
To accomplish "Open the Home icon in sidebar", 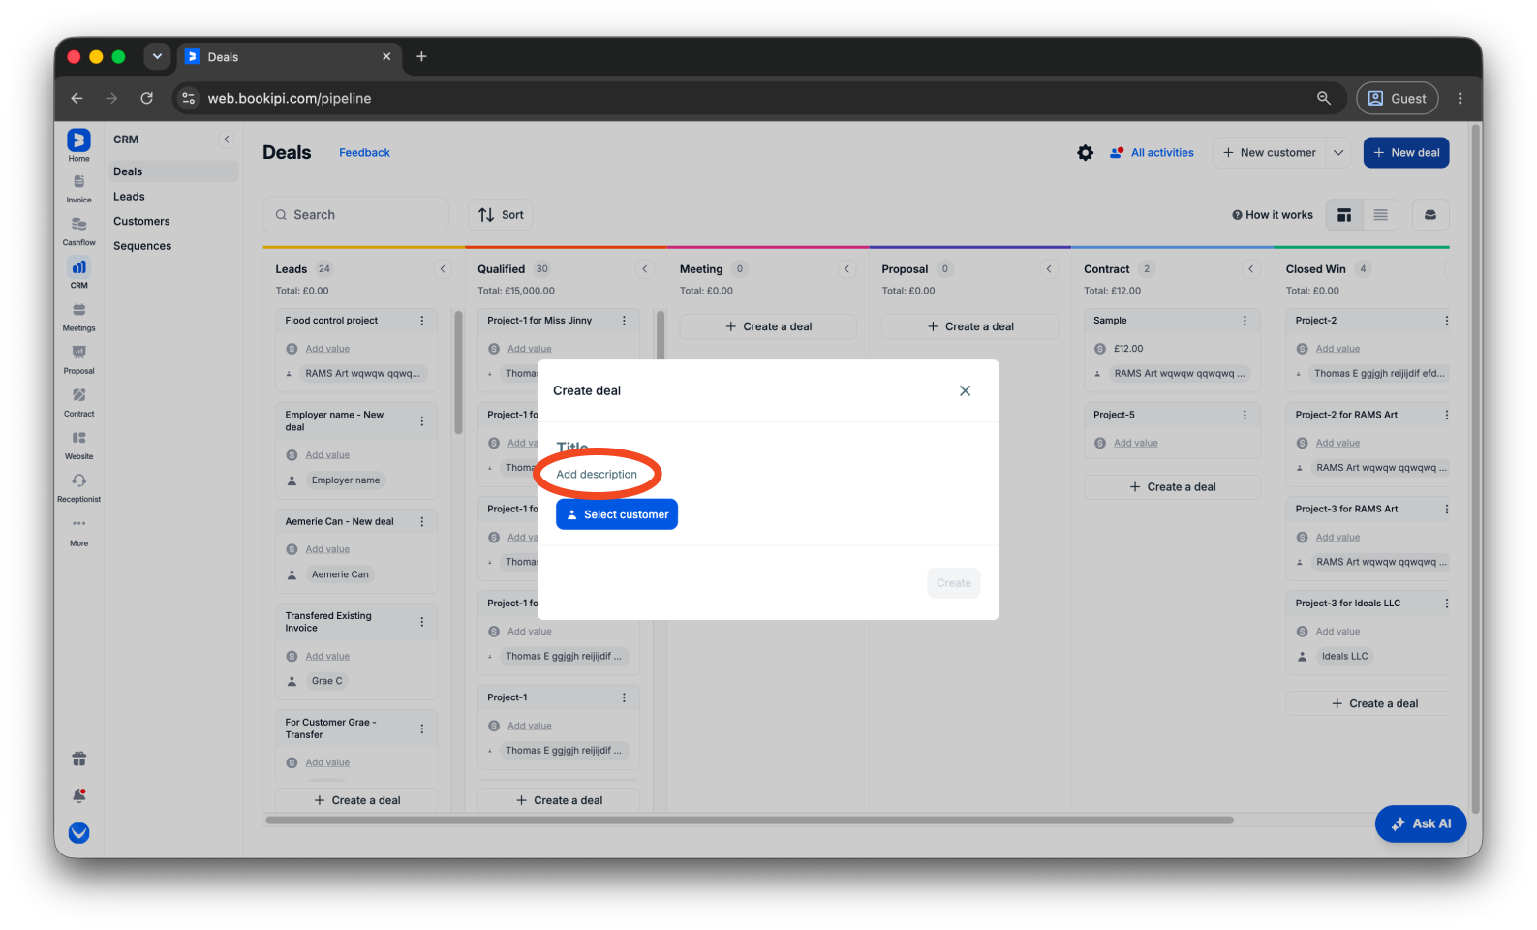I will tap(78, 141).
